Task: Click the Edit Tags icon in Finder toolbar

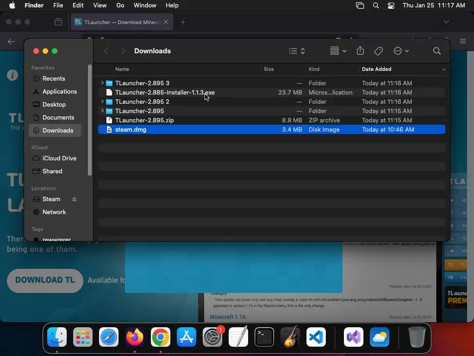Action: pyautogui.click(x=379, y=51)
